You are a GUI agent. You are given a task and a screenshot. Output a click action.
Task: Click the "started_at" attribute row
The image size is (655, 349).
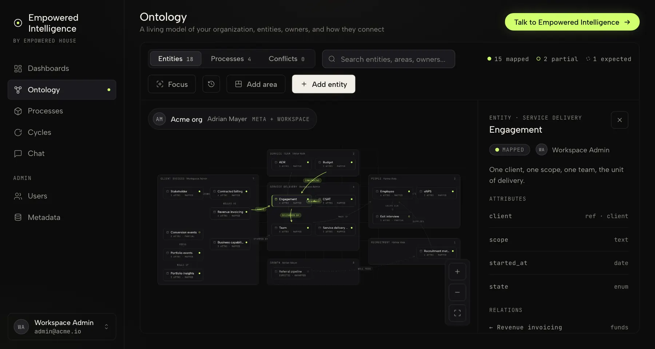click(559, 263)
